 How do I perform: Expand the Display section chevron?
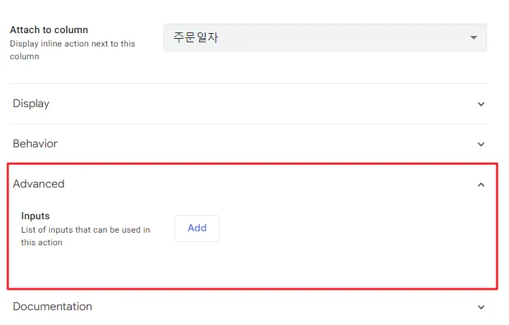(x=481, y=104)
